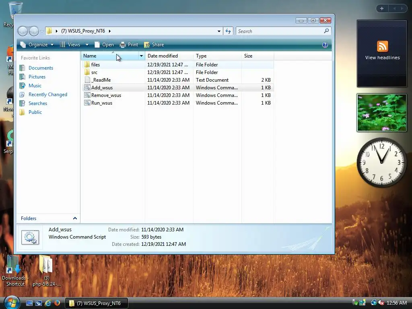
Task: Click the Forward navigation arrow
Action: pos(34,31)
